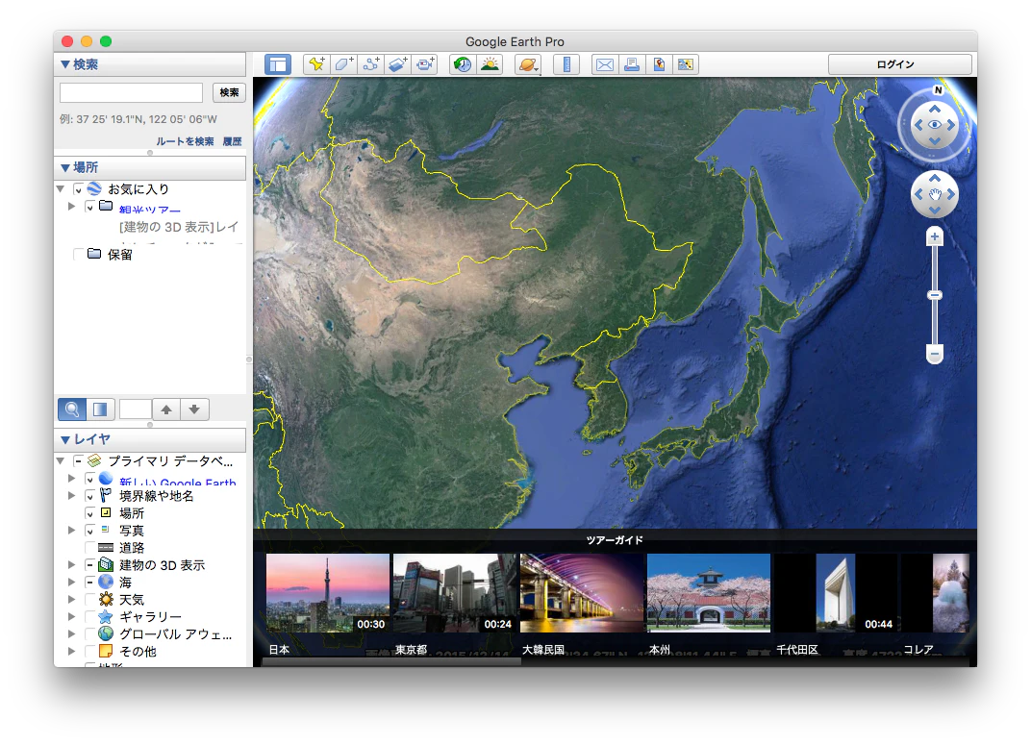Click the 検索 search button
This screenshot has height=744, width=1031.
click(229, 92)
